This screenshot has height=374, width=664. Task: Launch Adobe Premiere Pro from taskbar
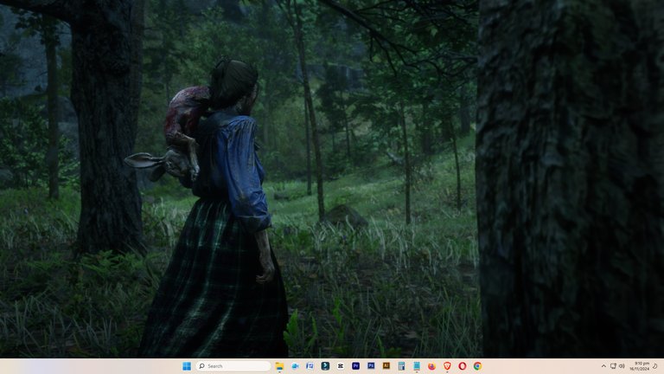(x=355, y=366)
